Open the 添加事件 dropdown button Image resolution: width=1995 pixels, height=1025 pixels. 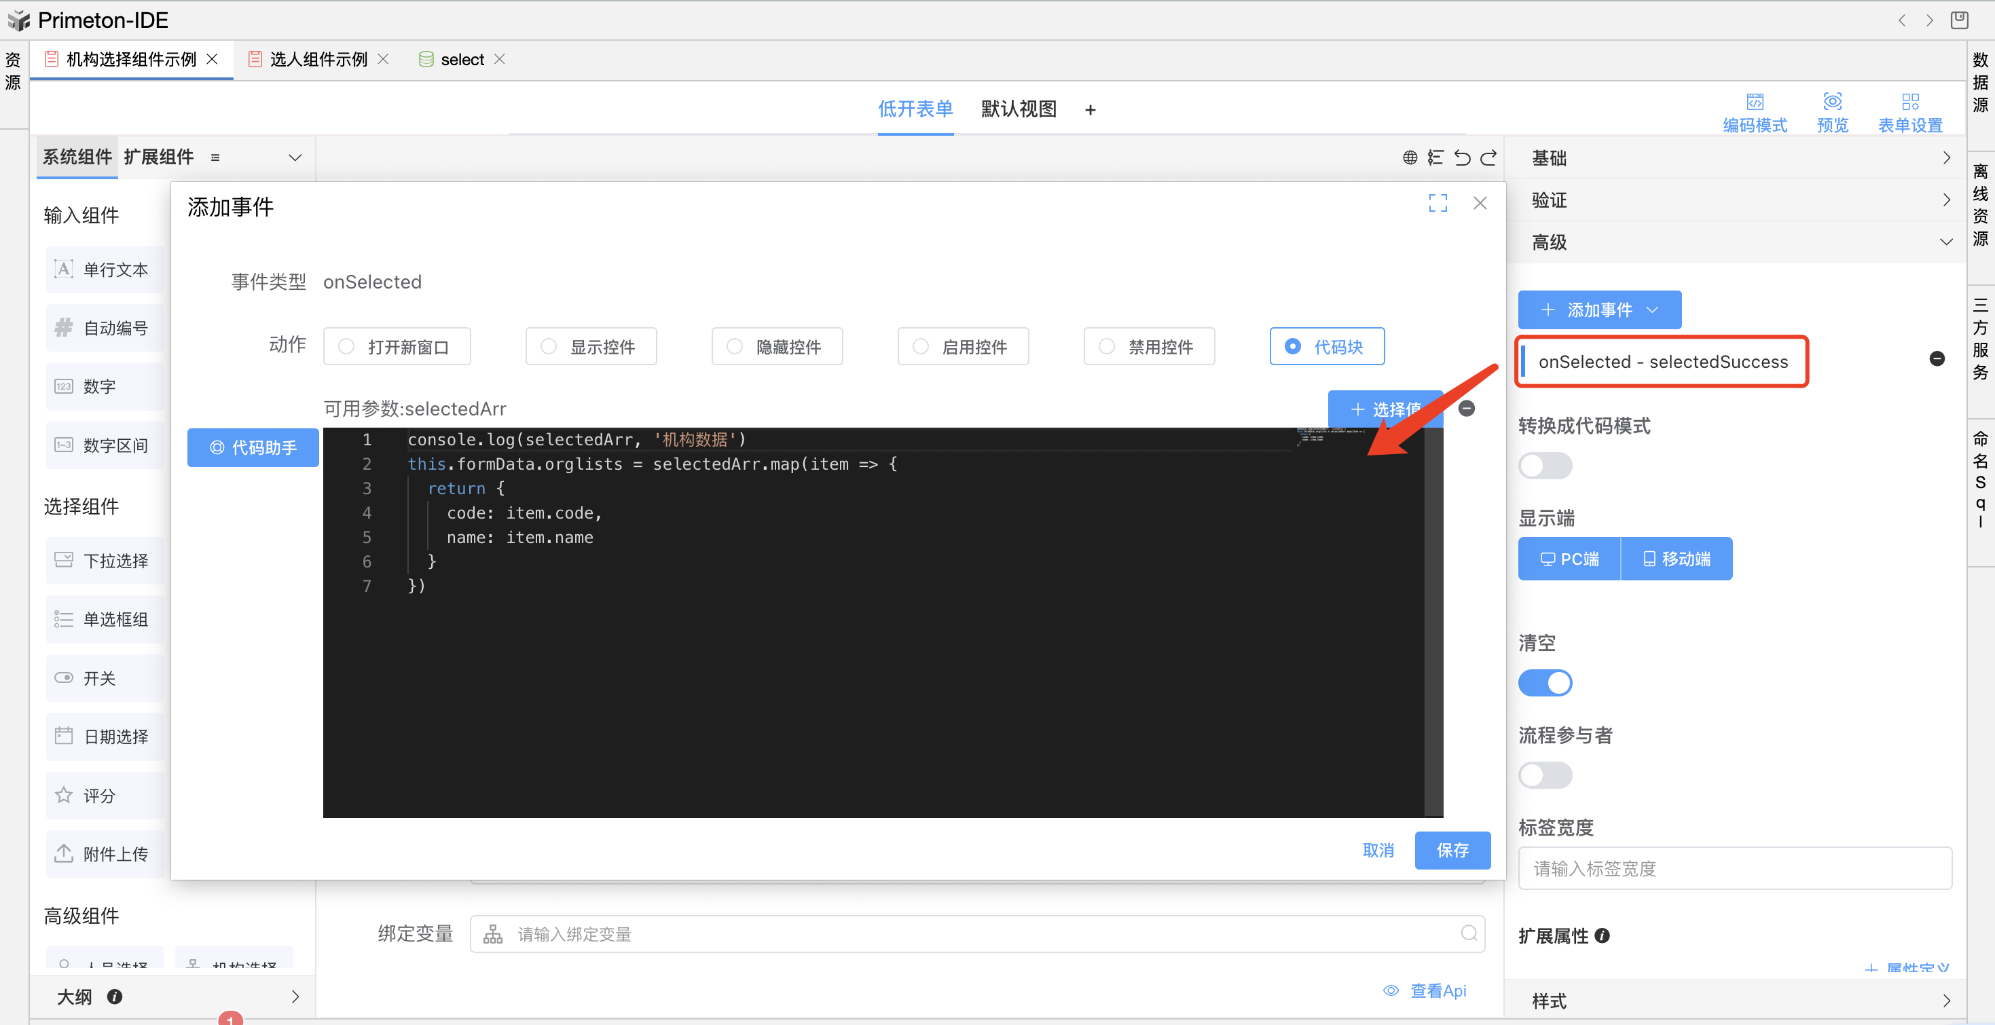coord(1598,310)
